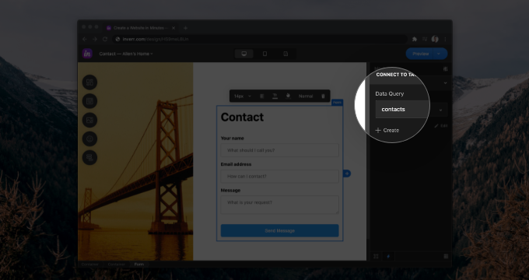Click the Your name input field

pos(280,150)
